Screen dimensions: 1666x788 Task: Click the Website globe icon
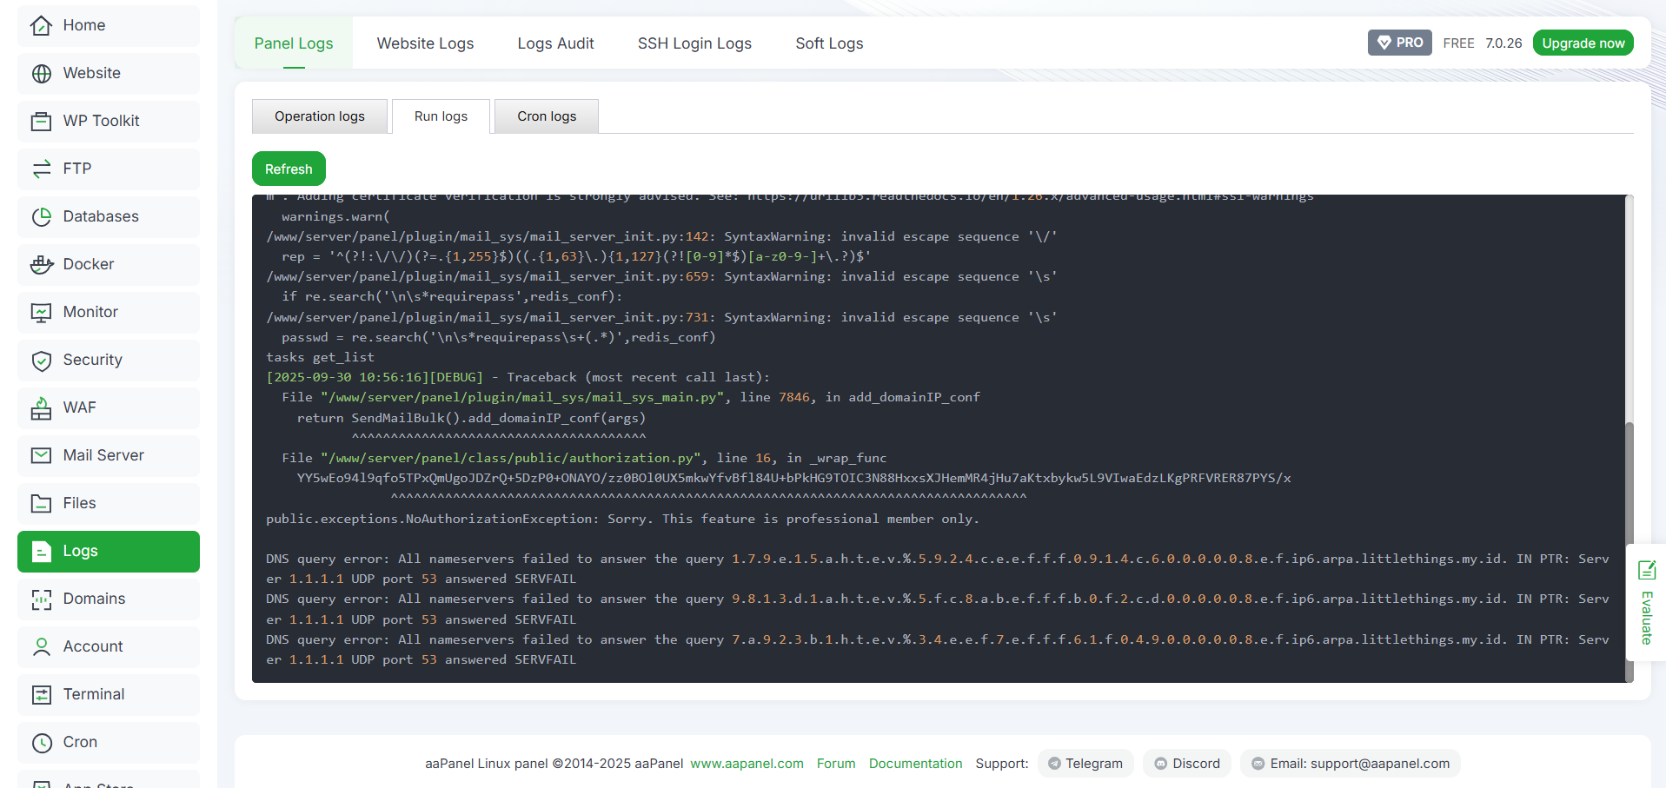pyautogui.click(x=41, y=73)
